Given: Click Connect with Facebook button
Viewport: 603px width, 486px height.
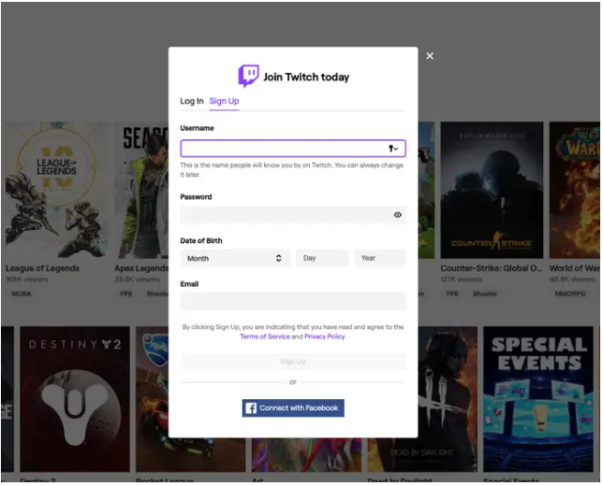Looking at the screenshot, I should click(293, 408).
